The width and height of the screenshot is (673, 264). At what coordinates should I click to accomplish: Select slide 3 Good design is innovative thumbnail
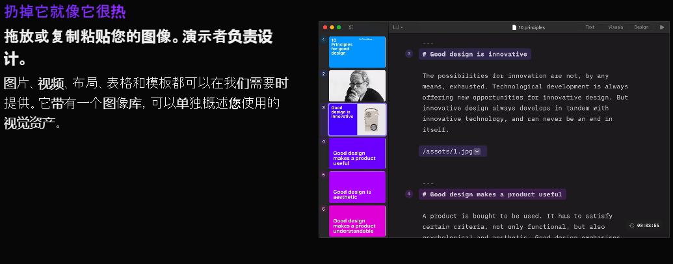[x=357, y=120]
